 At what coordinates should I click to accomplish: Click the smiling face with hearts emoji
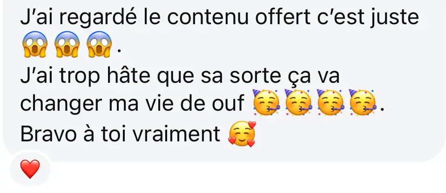[242, 134]
